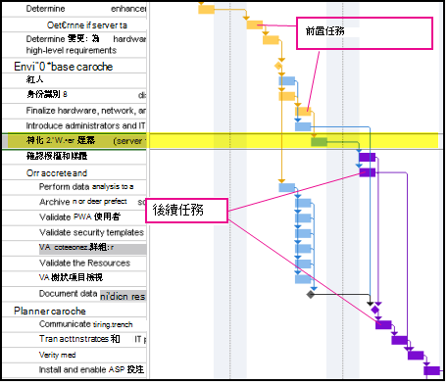Click the blue bar for Validate the Resources task
The width and height of the screenshot is (448, 385).
pos(303,264)
